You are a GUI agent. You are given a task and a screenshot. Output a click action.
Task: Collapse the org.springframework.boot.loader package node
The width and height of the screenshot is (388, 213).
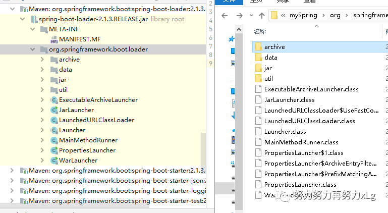[32, 49]
